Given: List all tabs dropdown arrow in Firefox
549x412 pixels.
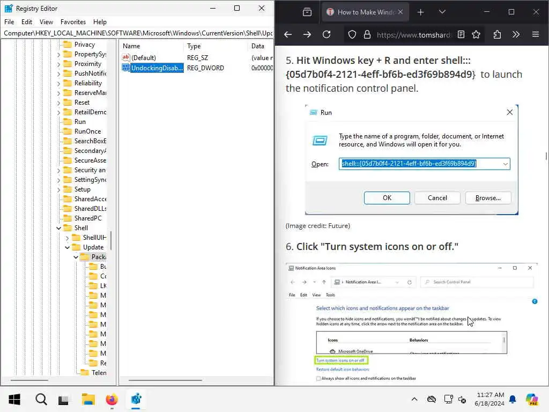Looking at the screenshot, I should pos(442,12).
